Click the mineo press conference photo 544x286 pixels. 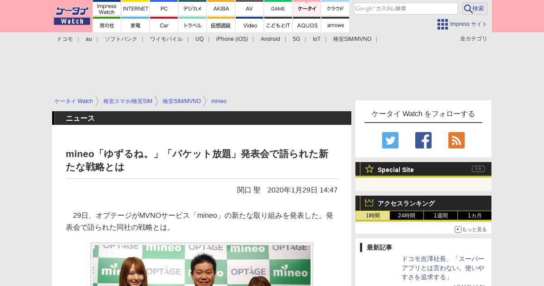pos(202,265)
